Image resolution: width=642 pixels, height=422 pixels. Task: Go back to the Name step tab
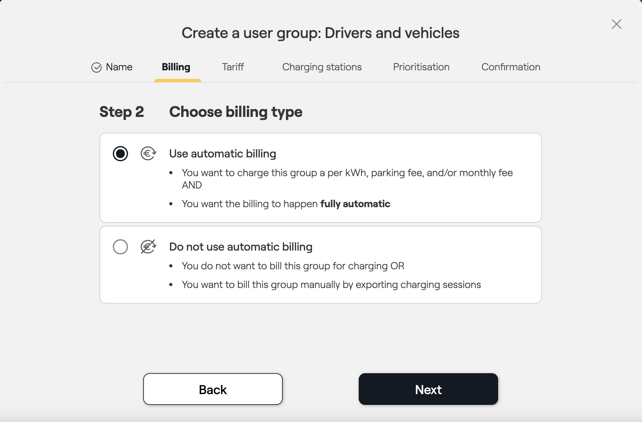tap(119, 67)
